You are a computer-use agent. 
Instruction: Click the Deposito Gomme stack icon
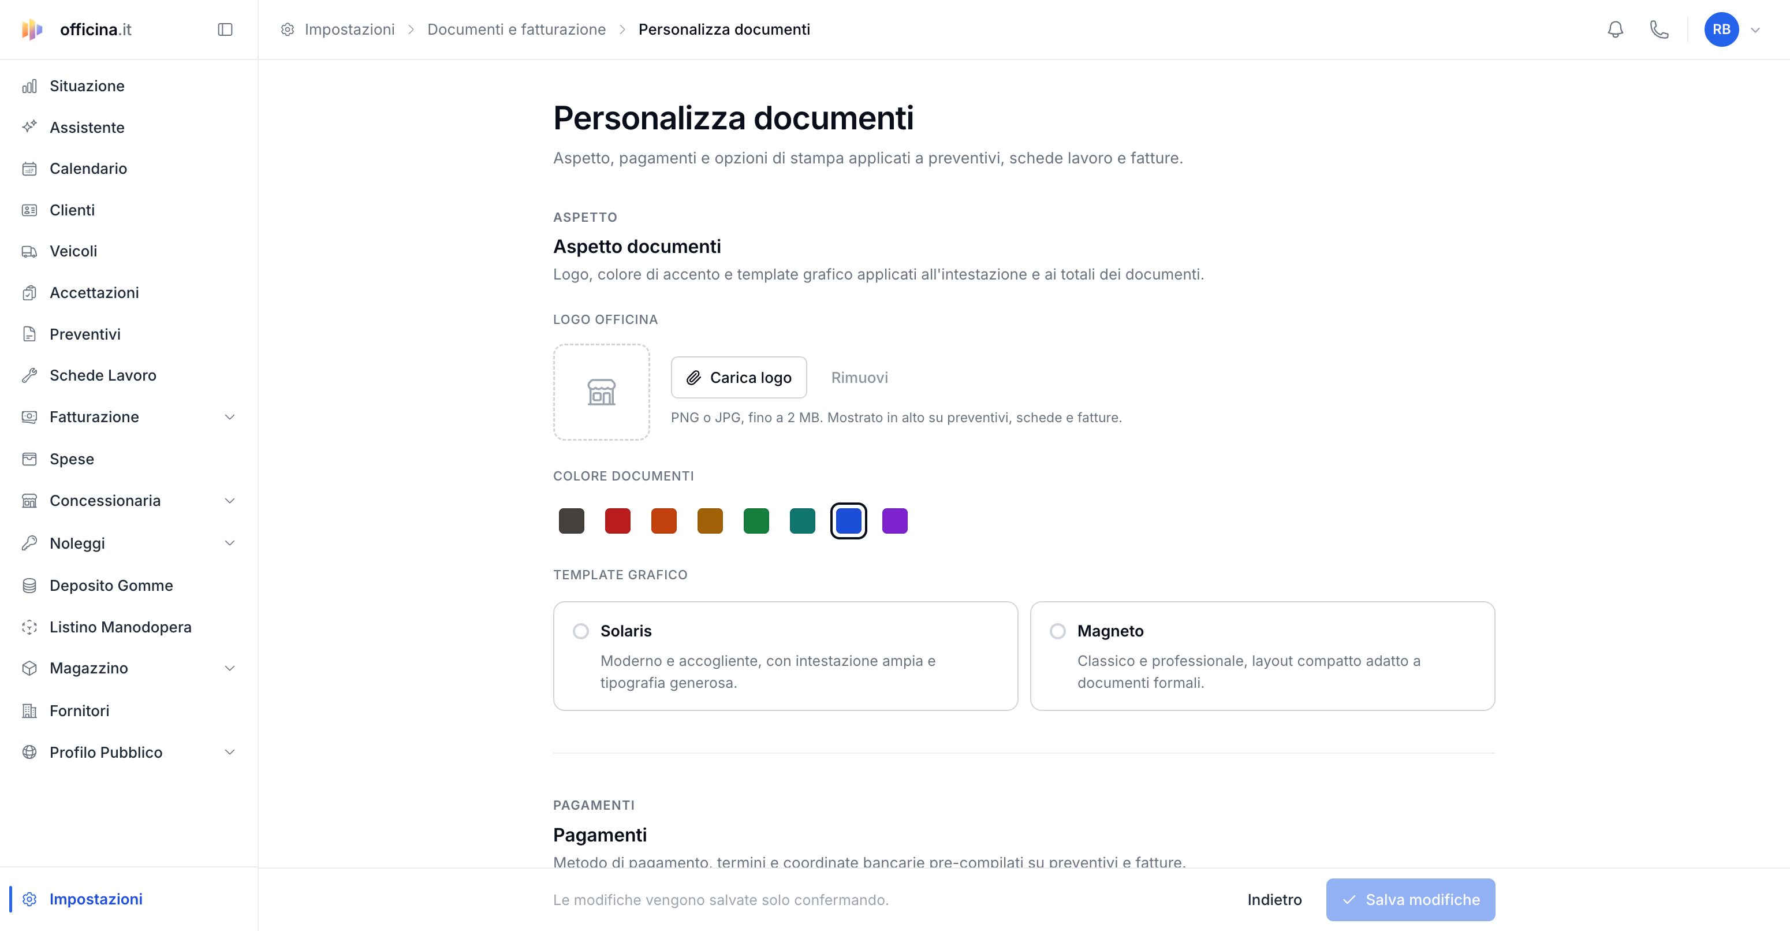coord(29,586)
